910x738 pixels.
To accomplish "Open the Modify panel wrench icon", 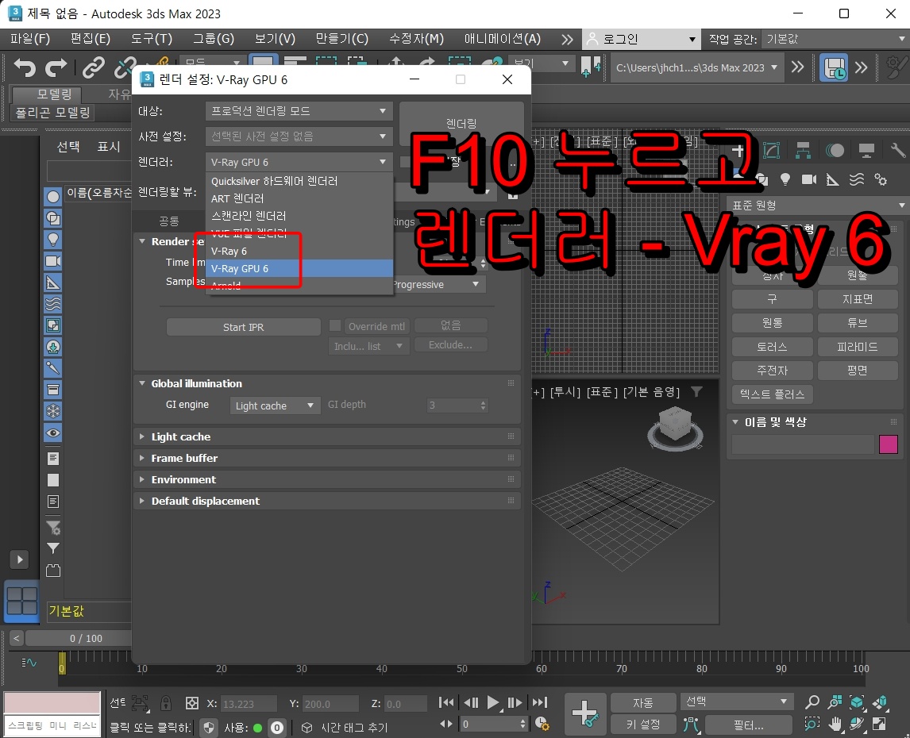I will tap(898, 151).
